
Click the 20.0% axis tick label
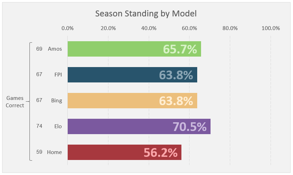108,28
